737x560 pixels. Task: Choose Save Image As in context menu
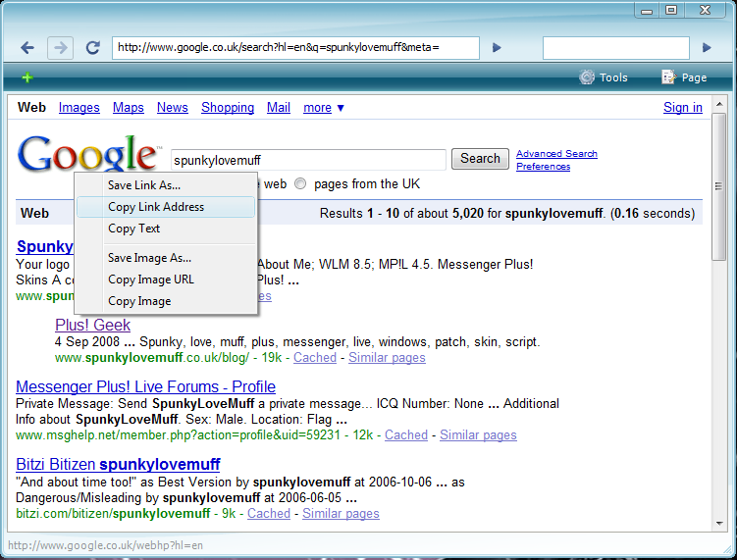[149, 258]
